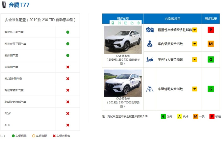
Task: Click the 测评结果 column header
Action: (x=211, y=19)
